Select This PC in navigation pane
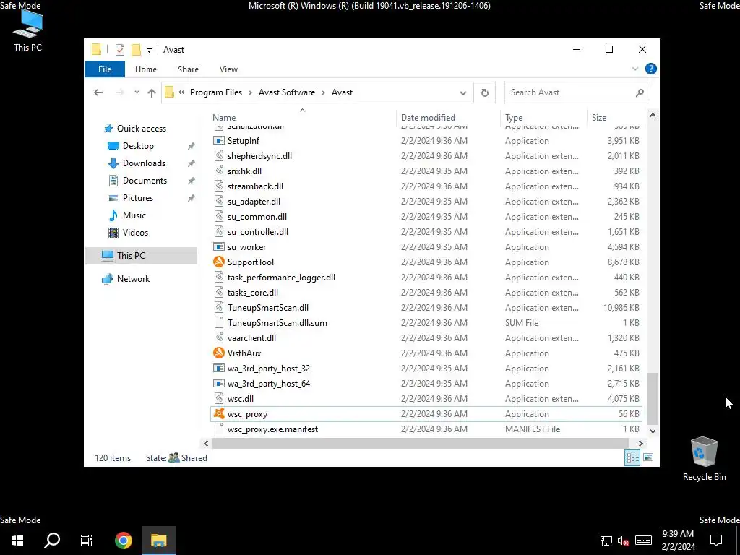Viewport: 740px width, 555px height. pos(141,255)
